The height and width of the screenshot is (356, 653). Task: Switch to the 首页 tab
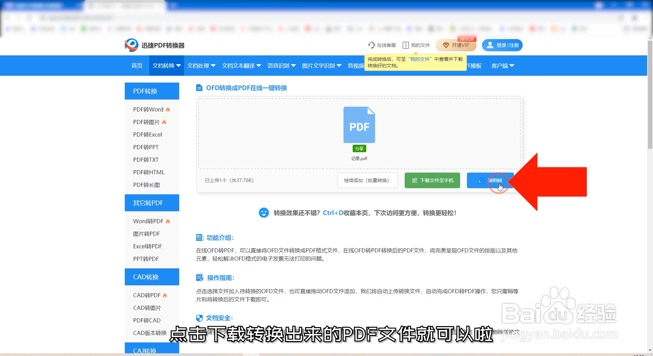pos(137,66)
